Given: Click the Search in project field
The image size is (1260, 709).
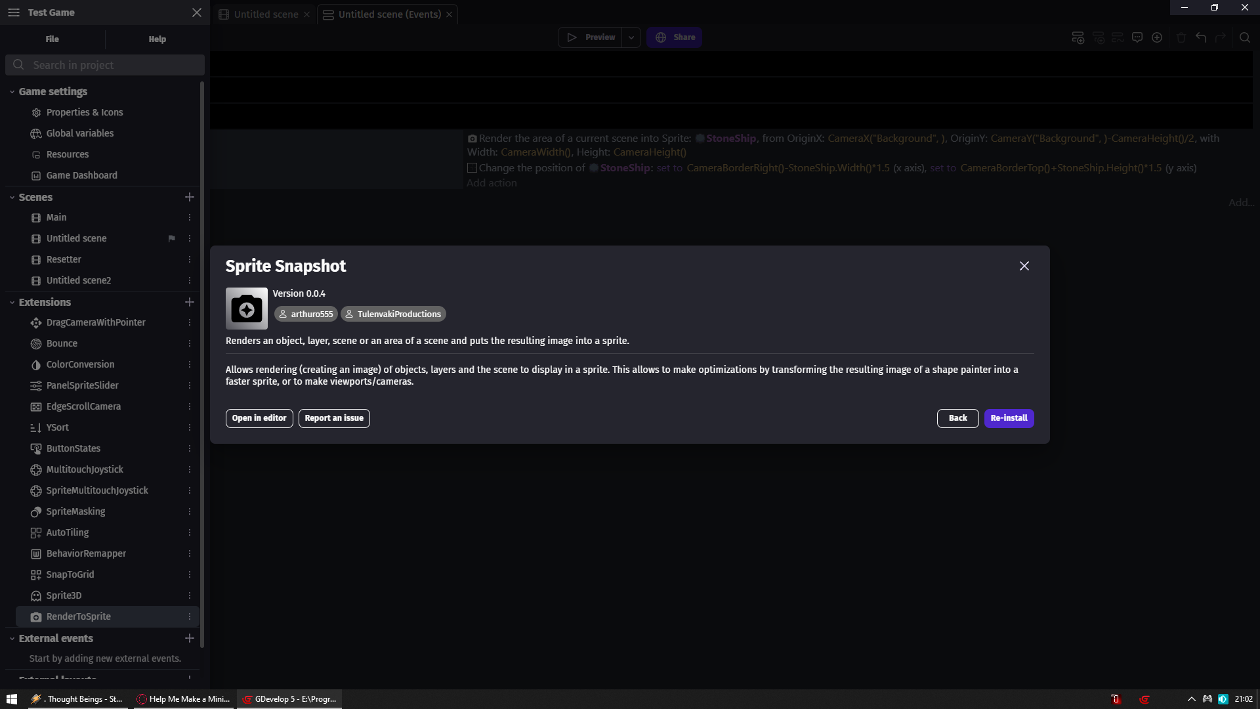Looking at the screenshot, I should pyautogui.click(x=105, y=65).
